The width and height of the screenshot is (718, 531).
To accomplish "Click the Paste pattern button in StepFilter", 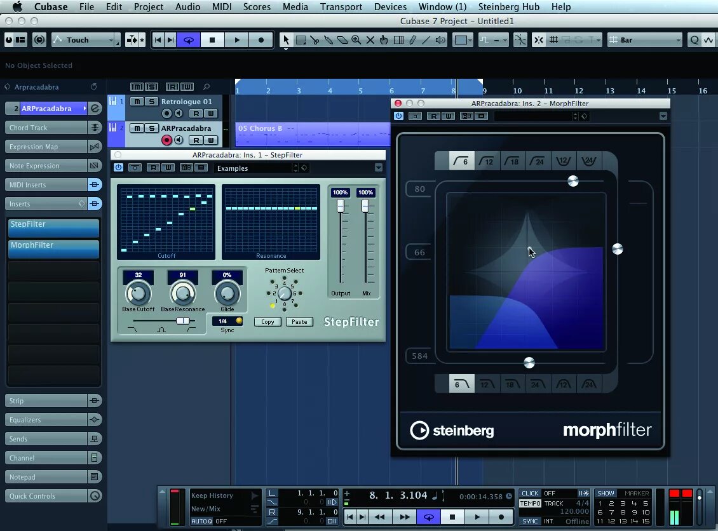I will [299, 322].
